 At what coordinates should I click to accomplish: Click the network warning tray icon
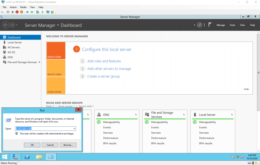click(x=238, y=157)
